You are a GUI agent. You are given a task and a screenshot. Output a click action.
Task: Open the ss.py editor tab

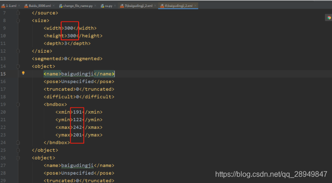(x=109, y=6)
